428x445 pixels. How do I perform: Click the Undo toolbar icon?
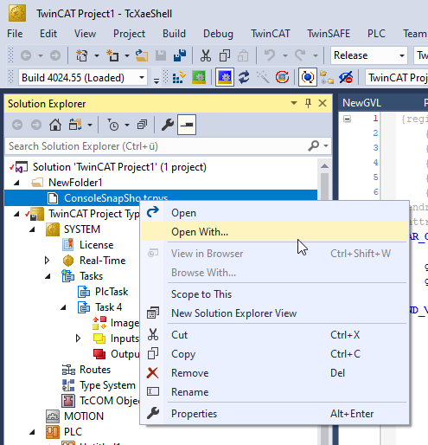point(270,55)
